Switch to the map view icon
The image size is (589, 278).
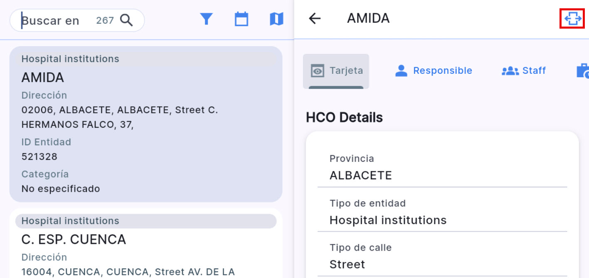(276, 19)
